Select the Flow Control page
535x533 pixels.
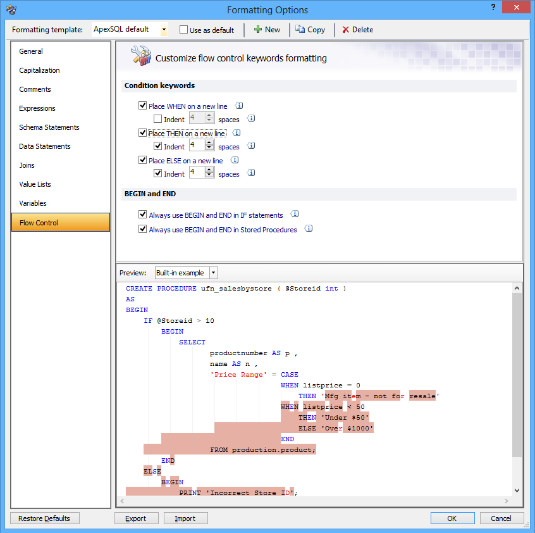click(61, 222)
